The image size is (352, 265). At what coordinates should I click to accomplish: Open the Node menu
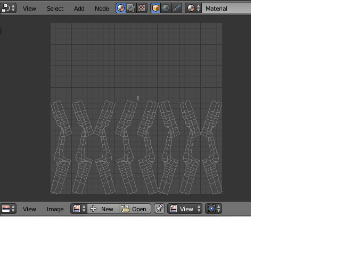(x=102, y=9)
